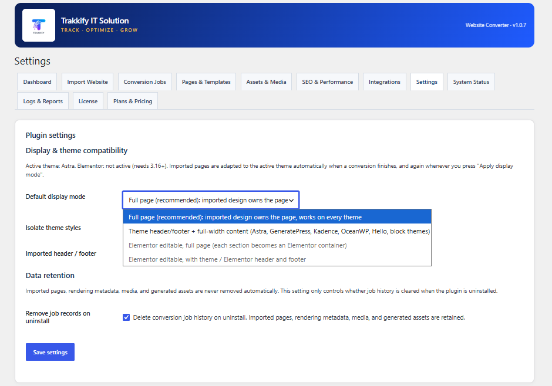This screenshot has width=552, height=386.
Task: Uncheck Delete conversion job history on uninstall
Action: pyautogui.click(x=126, y=317)
